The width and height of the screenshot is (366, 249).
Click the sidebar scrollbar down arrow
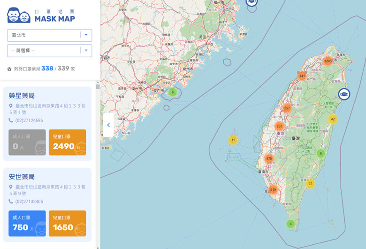[98, 246]
